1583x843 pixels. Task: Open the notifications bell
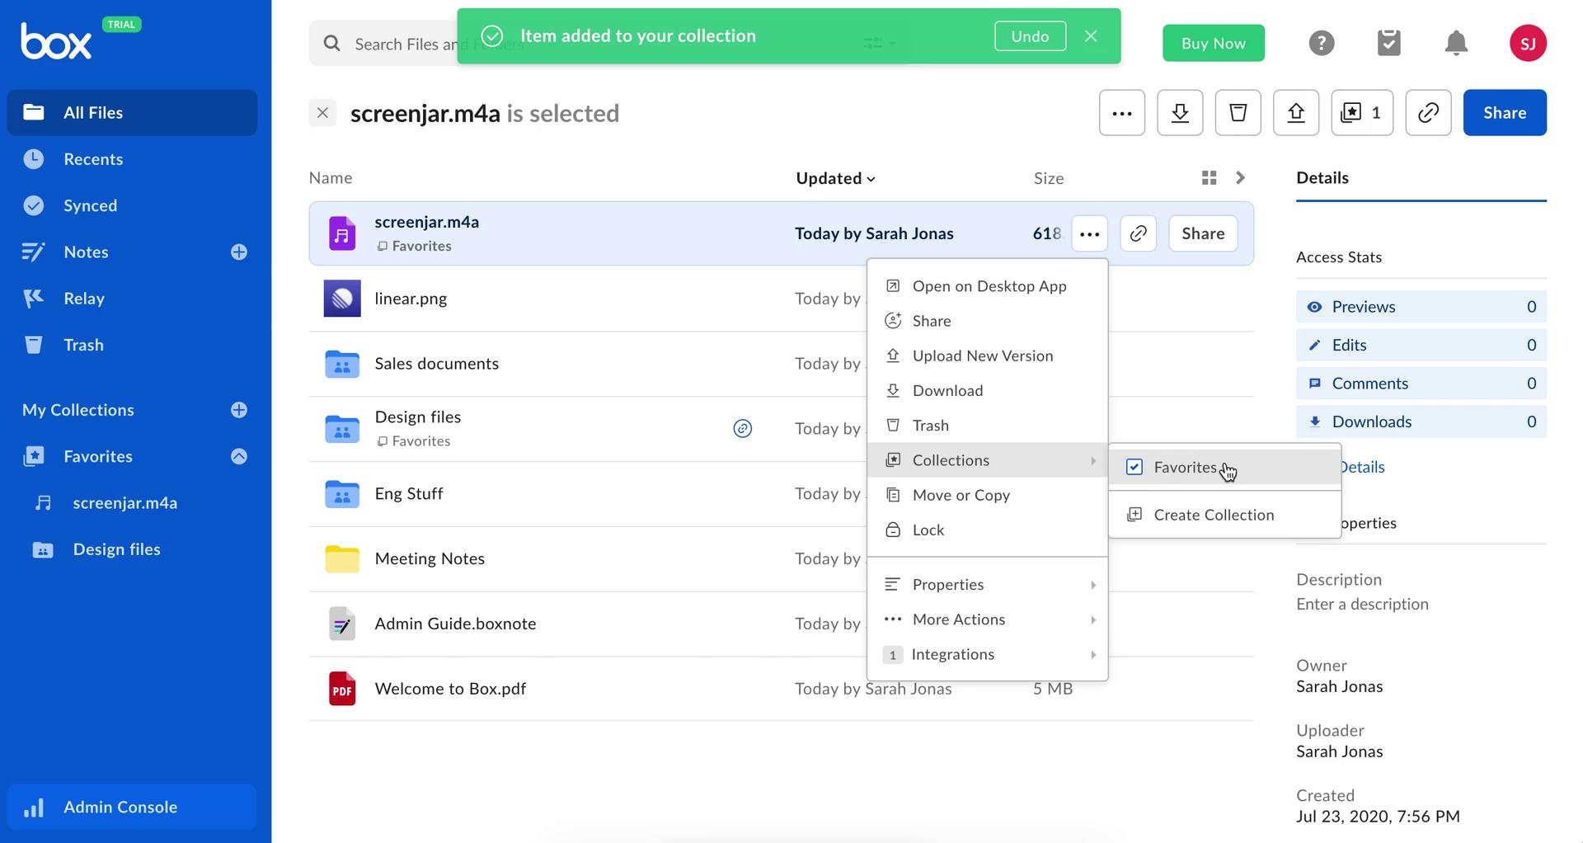[x=1457, y=43]
